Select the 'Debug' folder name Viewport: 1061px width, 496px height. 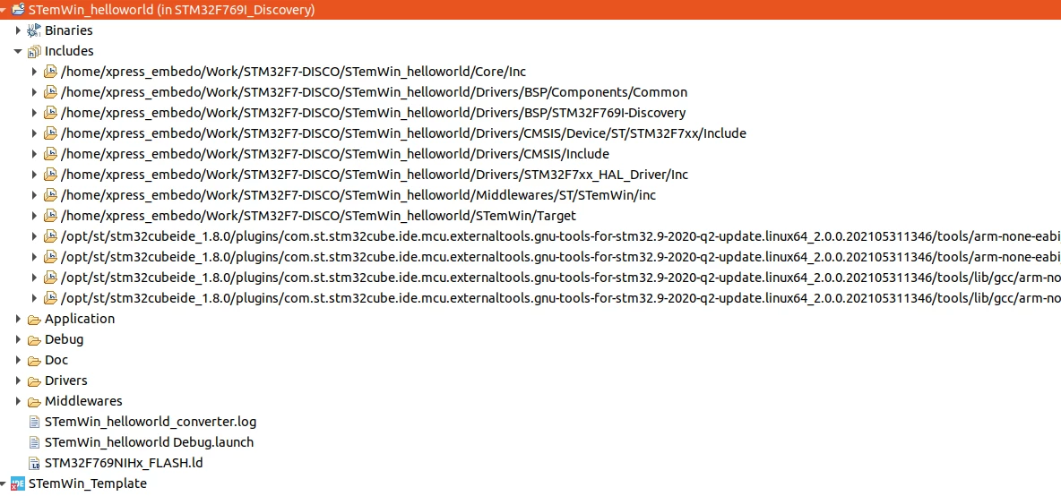coord(65,340)
